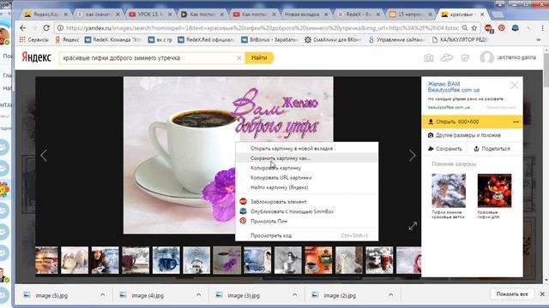Image resolution: width=549 pixels, height=308 pixels.
Task: Open the image (5).jpg downloaded file
Action: pos(51,295)
